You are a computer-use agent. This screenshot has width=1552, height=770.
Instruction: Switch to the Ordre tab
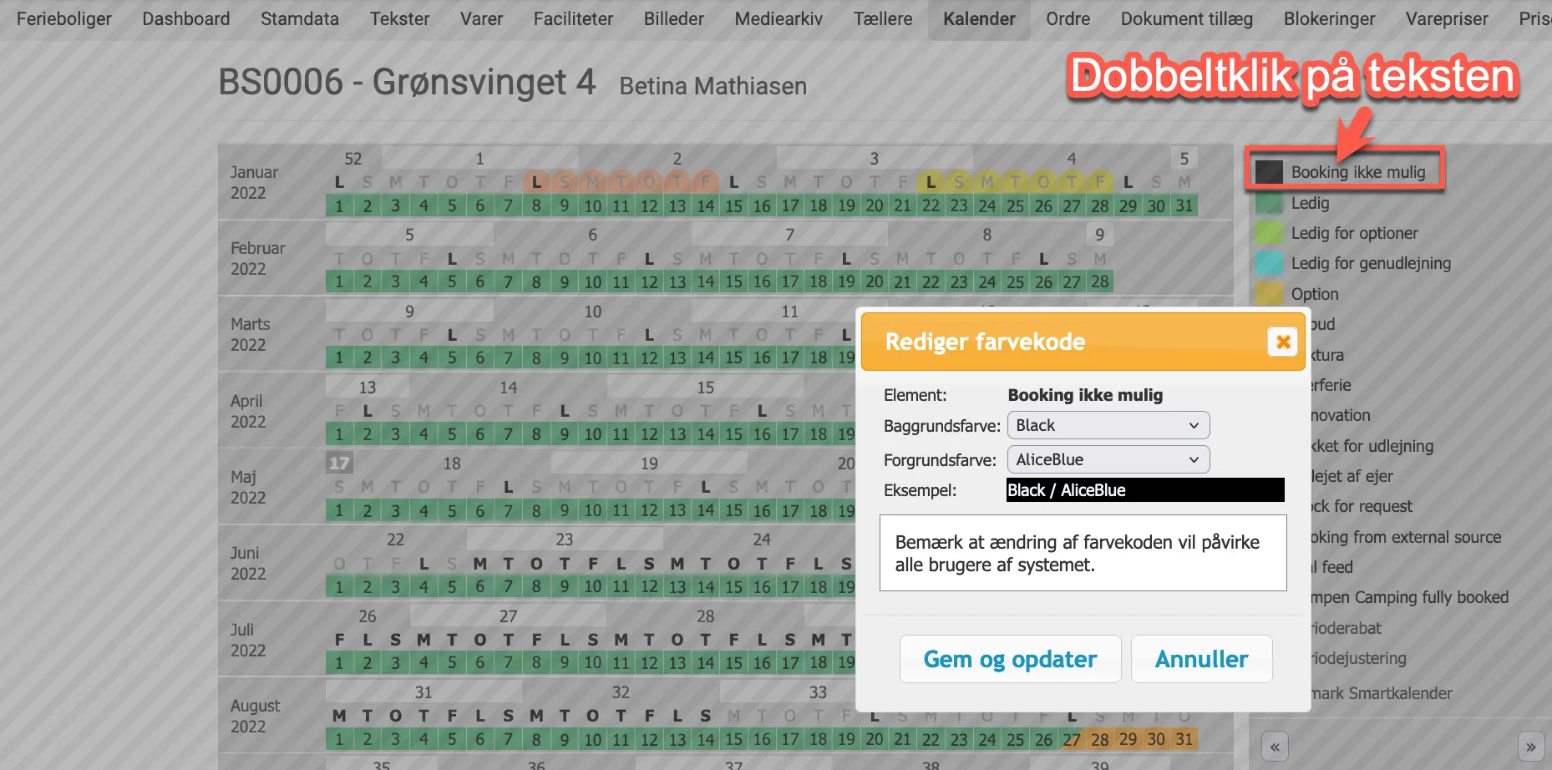pyautogui.click(x=1068, y=18)
